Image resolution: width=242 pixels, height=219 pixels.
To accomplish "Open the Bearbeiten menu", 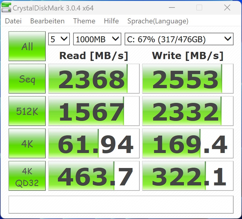I will [x=47, y=21].
